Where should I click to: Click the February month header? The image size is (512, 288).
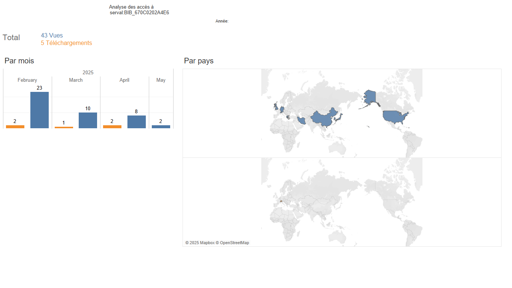coord(27,80)
